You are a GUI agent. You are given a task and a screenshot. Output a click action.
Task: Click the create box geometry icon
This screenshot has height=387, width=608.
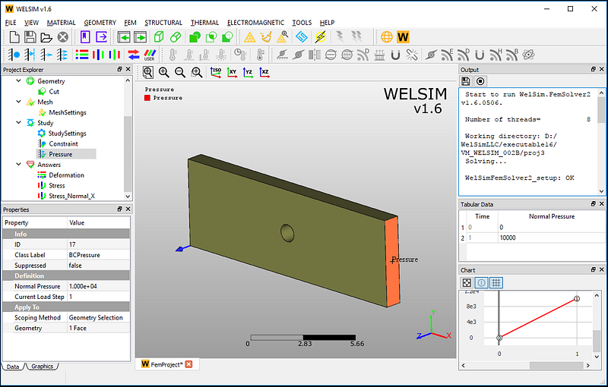point(160,36)
